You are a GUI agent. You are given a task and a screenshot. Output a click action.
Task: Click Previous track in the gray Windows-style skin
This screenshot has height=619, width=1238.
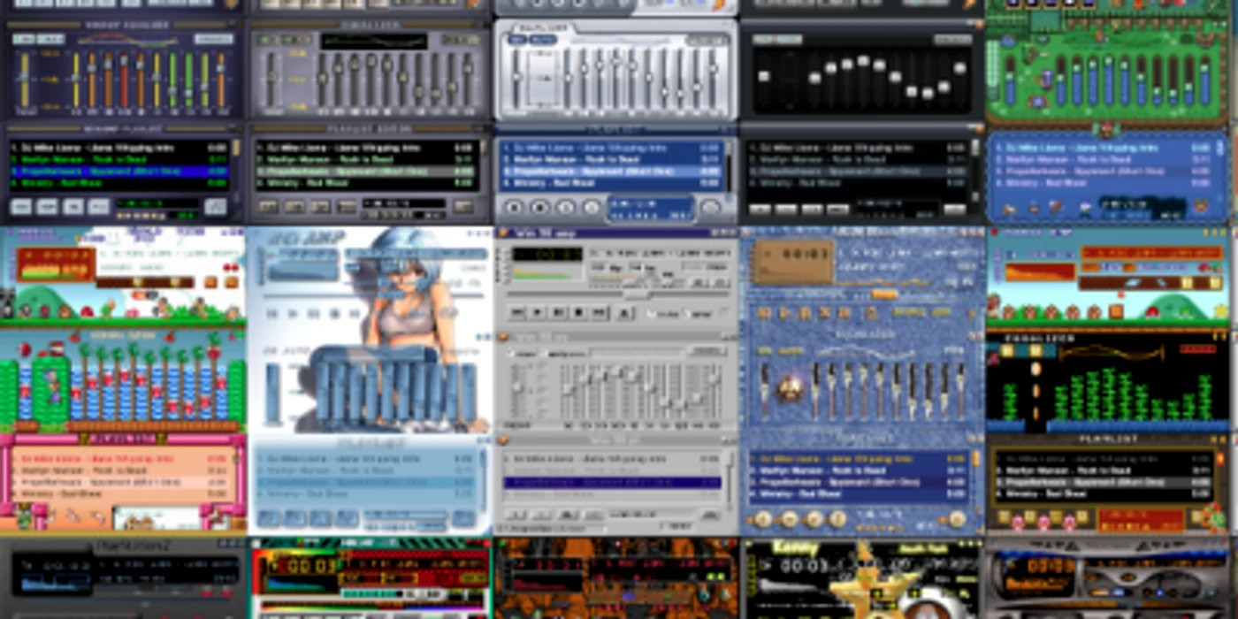coord(517,312)
